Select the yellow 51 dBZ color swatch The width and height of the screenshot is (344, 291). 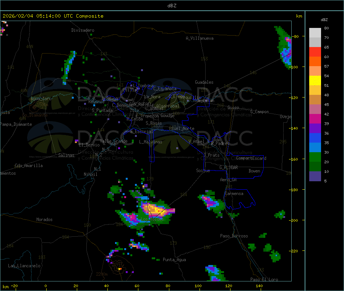click(315, 81)
